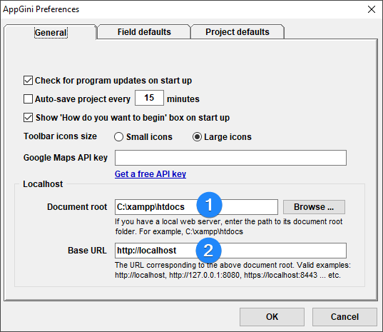Toggle Show 'How do you want to begin' box
Screen dimensions: 383x332
pyautogui.click(x=28, y=118)
